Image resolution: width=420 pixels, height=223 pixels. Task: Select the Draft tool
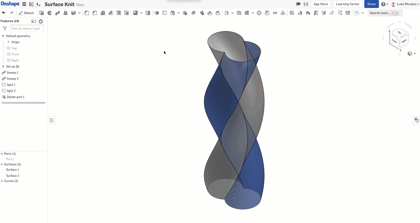click(x=103, y=13)
